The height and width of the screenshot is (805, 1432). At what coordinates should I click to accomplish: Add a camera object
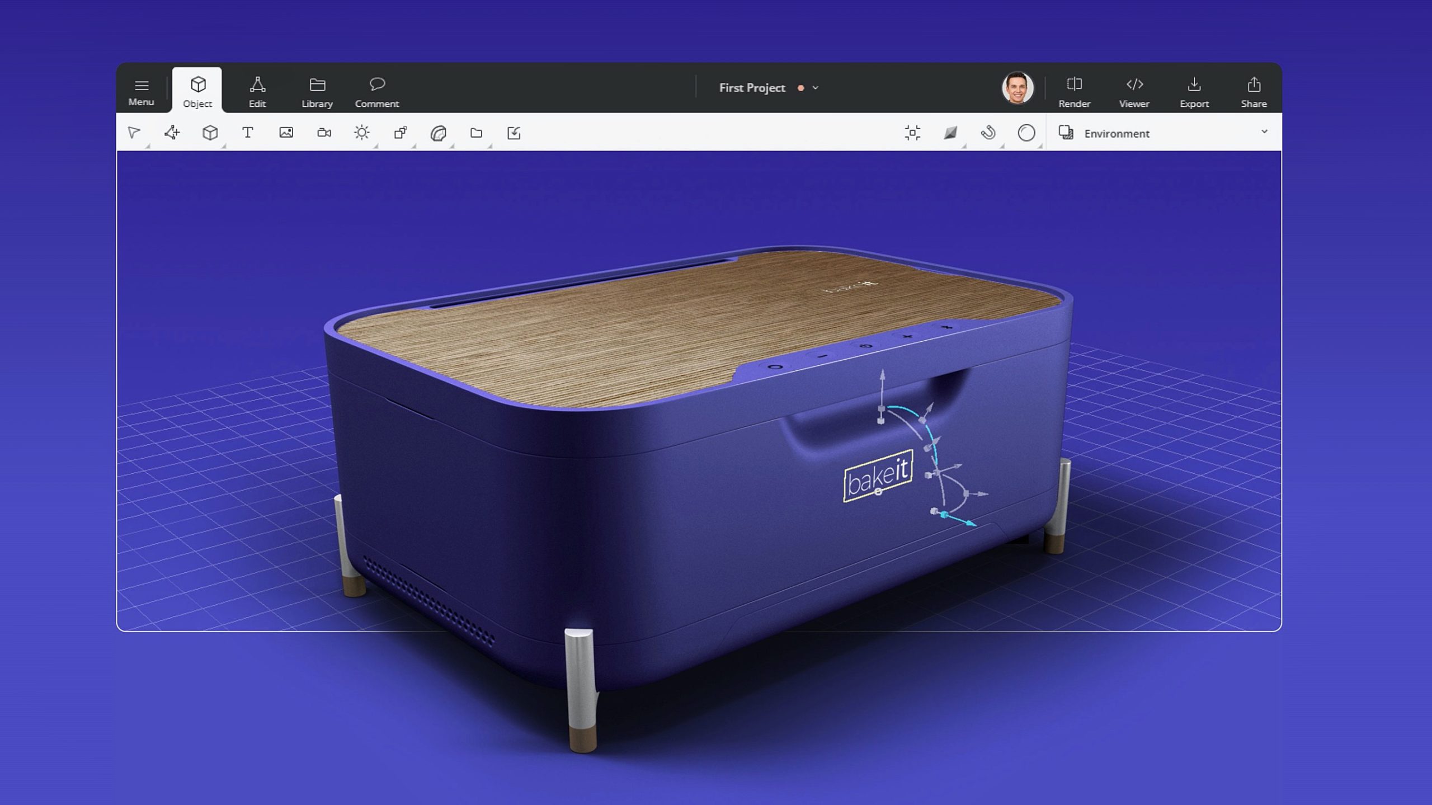coord(324,133)
